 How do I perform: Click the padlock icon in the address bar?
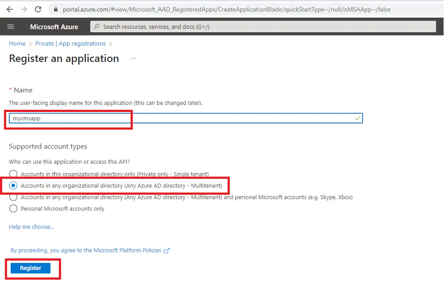coord(56,9)
